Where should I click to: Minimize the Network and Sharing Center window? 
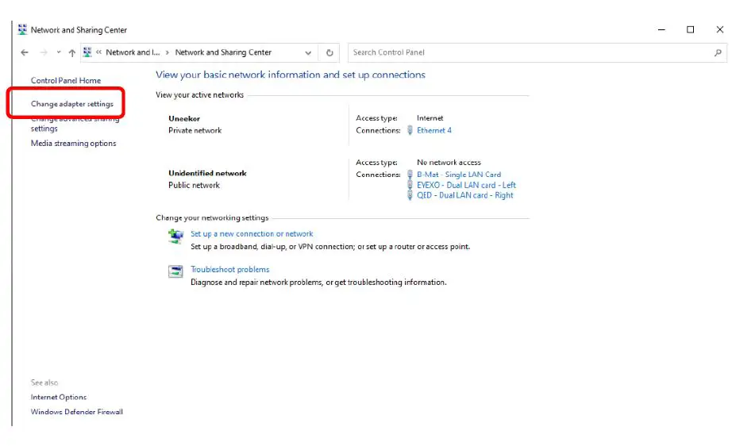click(661, 29)
